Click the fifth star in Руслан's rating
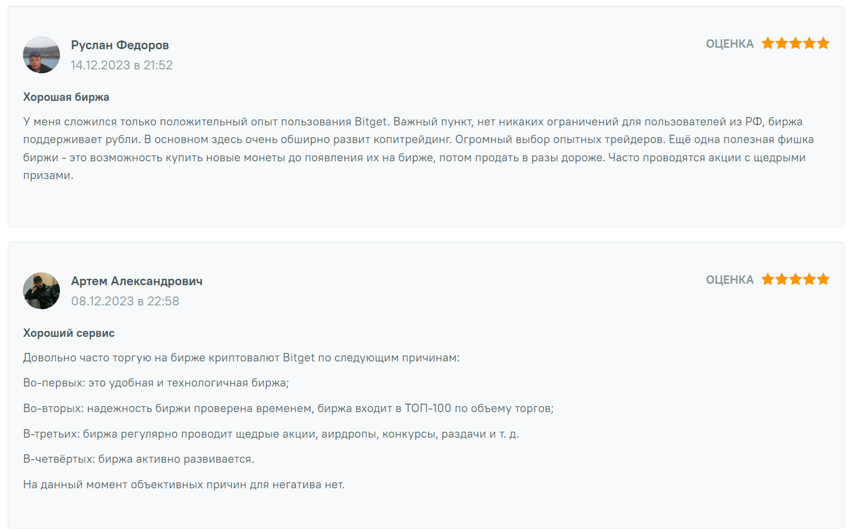Viewport: 848px width, 532px height. (823, 44)
